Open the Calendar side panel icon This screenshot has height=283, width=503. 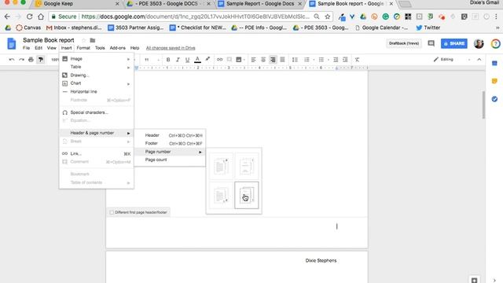494,63
